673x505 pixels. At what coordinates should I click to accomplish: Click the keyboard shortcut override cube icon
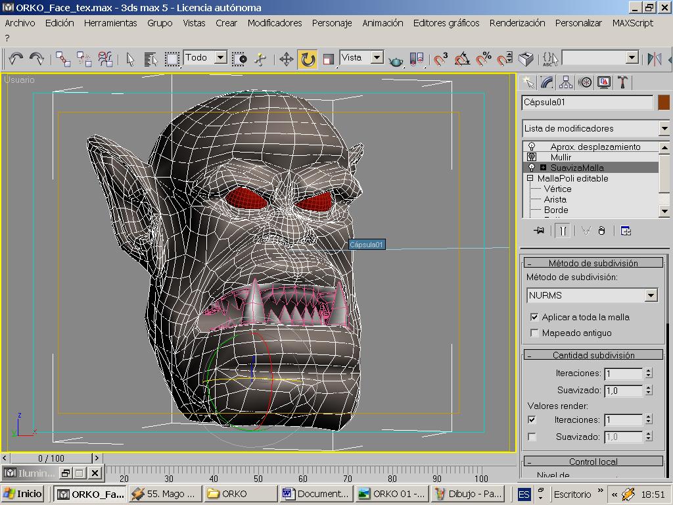tap(526, 59)
